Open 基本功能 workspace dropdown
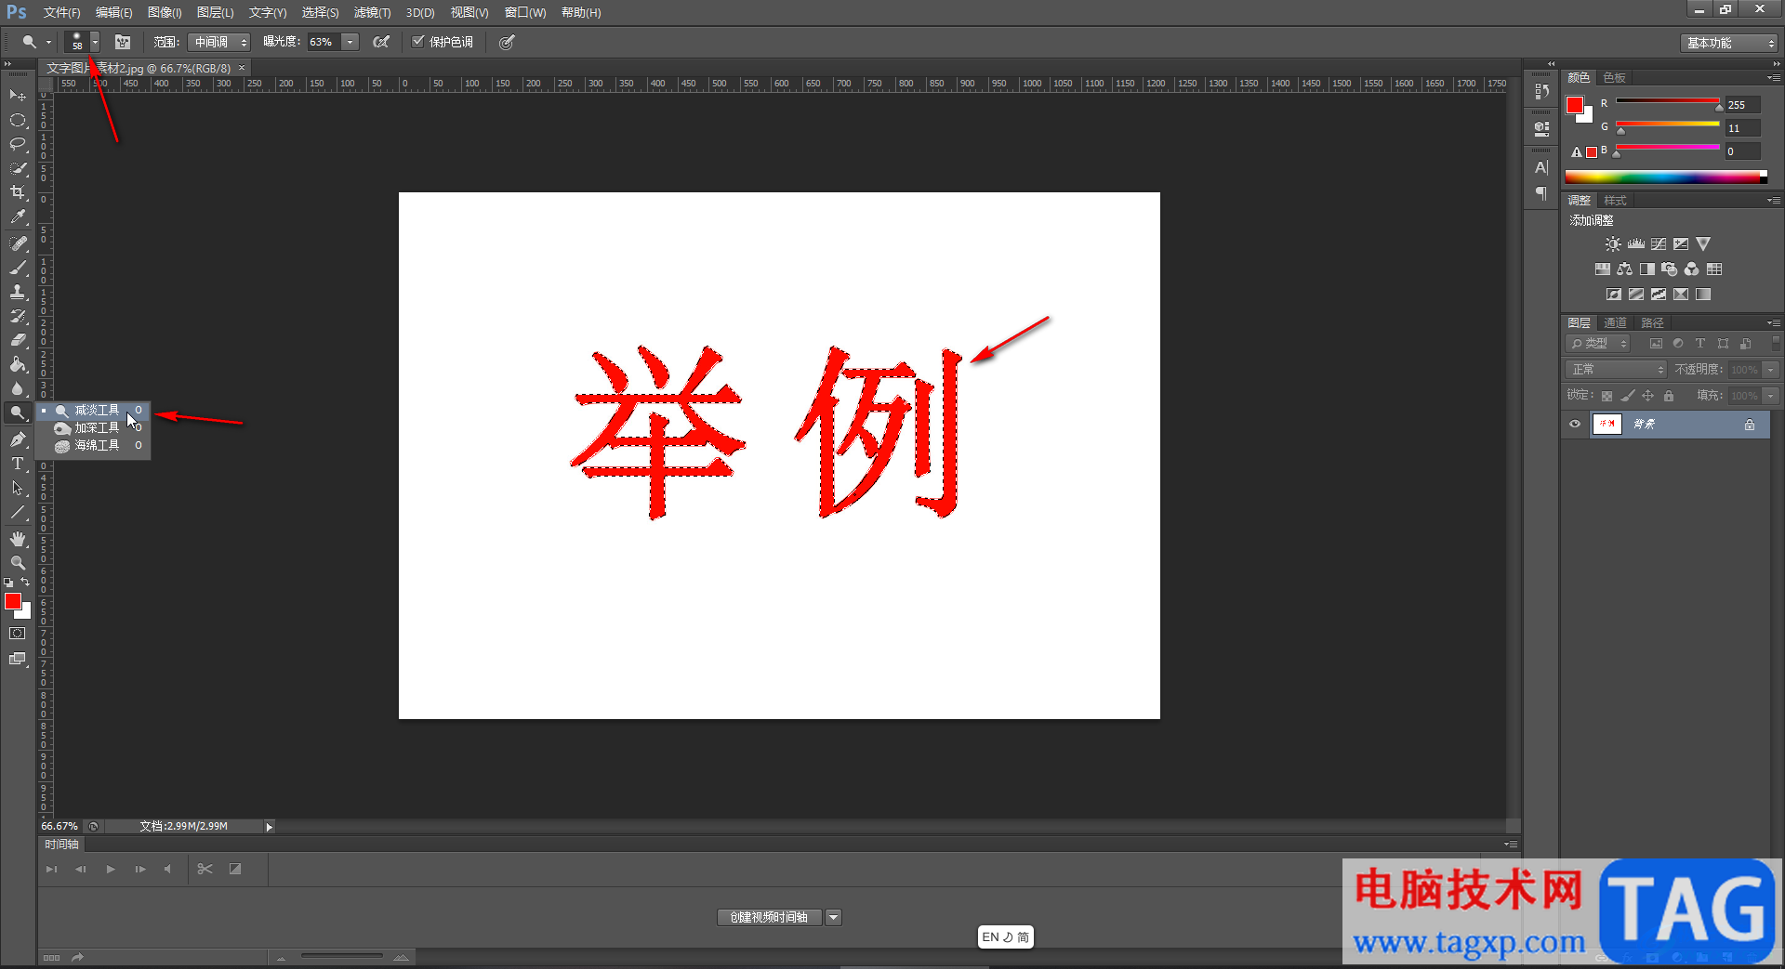This screenshot has width=1785, height=969. pos(1729,43)
